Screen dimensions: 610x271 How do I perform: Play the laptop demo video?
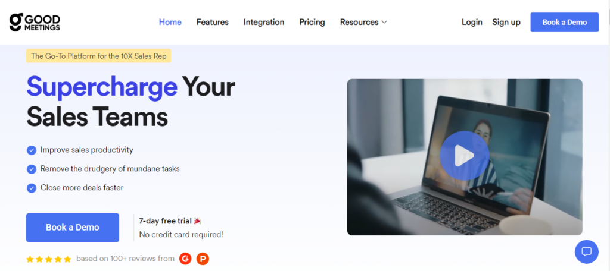pyautogui.click(x=464, y=155)
